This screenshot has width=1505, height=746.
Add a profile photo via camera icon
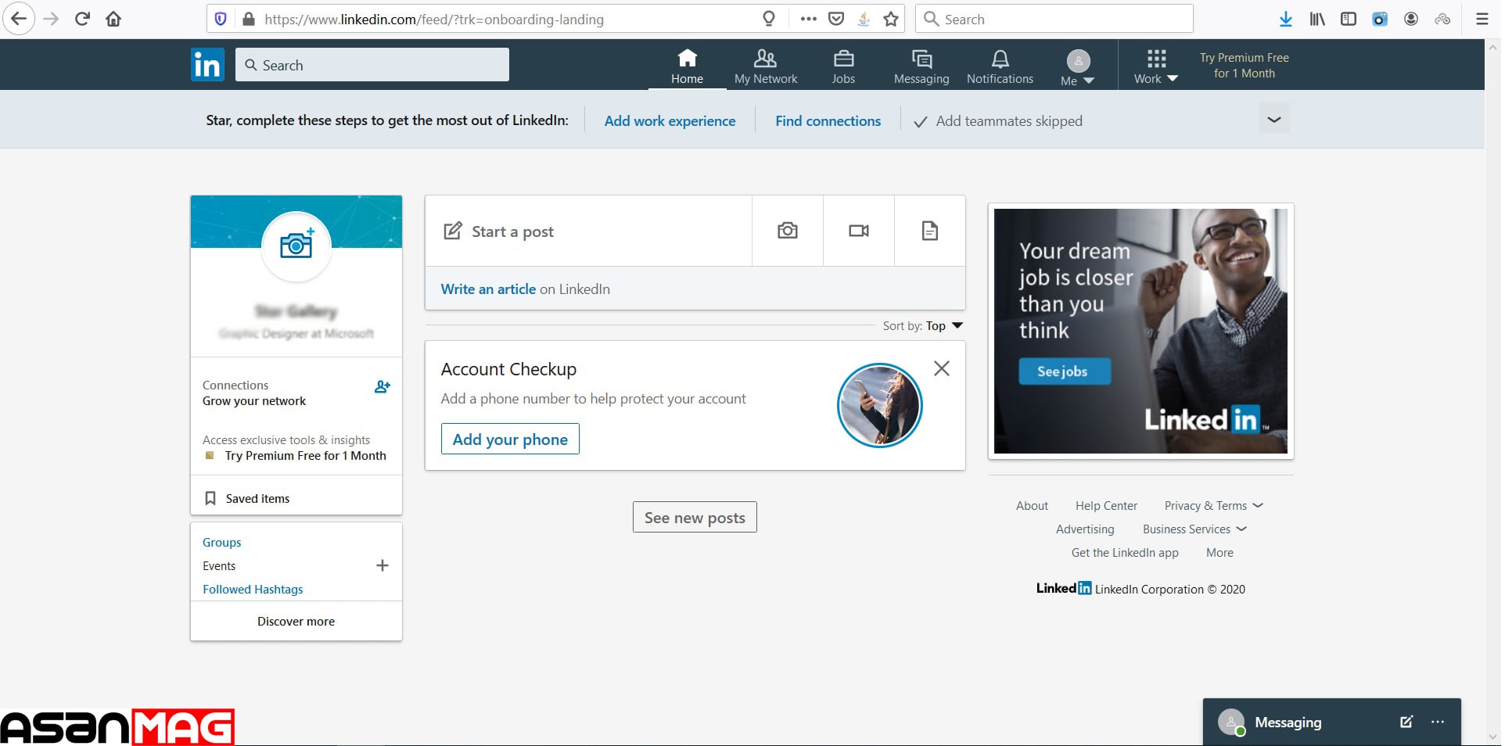[x=296, y=246]
